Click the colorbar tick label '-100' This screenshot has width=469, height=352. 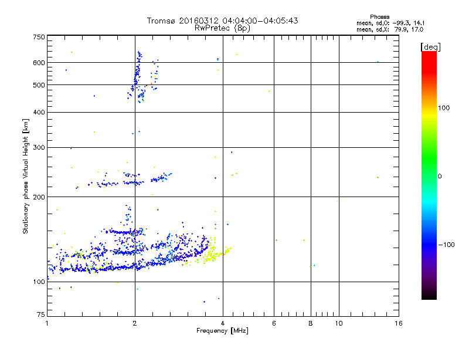click(x=446, y=245)
